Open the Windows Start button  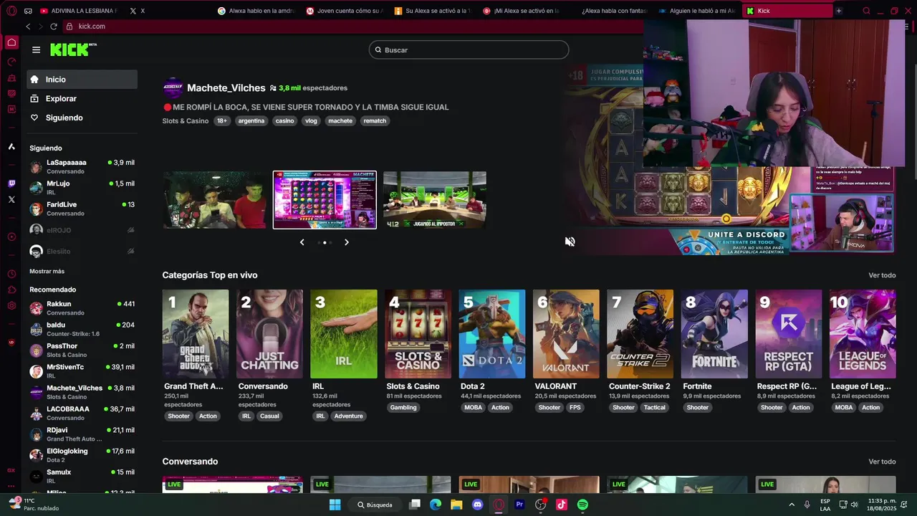(335, 505)
